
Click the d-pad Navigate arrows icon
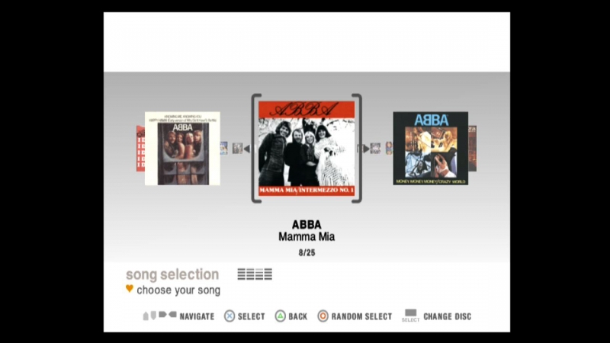click(x=159, y=316)
